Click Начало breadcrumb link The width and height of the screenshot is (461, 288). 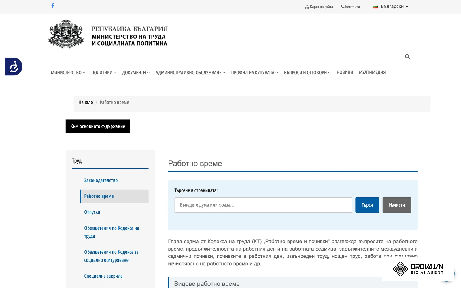[x=86, y=102]
